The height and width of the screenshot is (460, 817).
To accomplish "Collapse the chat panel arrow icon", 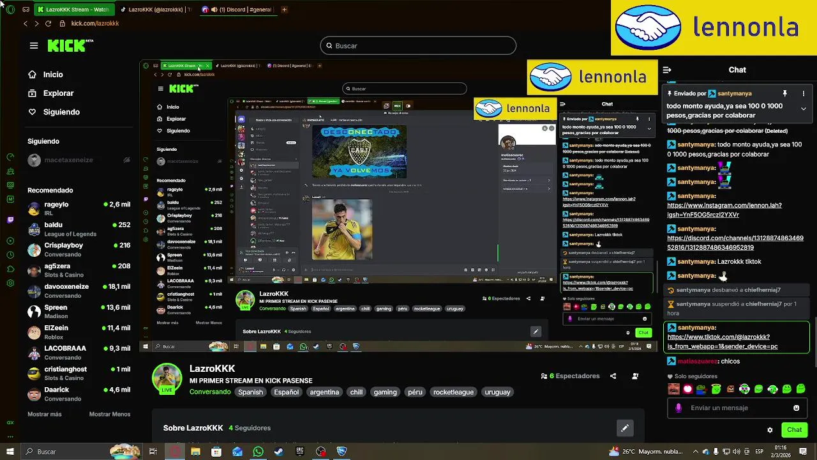I will tap(666, 70).
